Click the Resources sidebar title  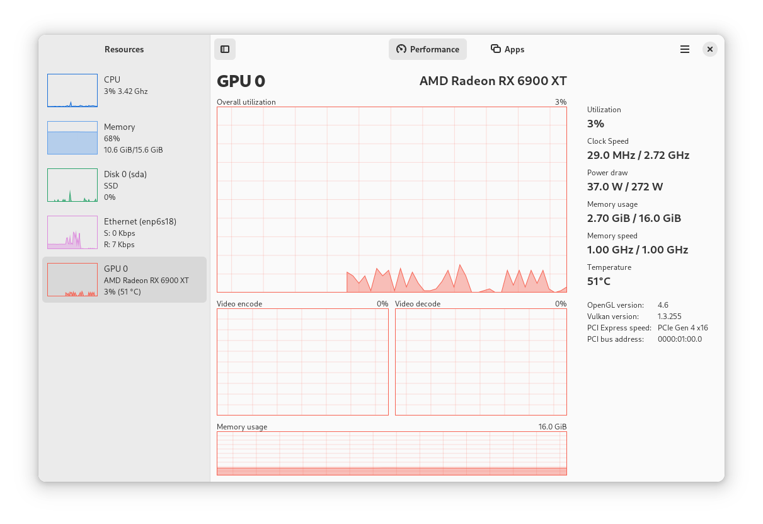pyautogui.click(x=124, y=49)
